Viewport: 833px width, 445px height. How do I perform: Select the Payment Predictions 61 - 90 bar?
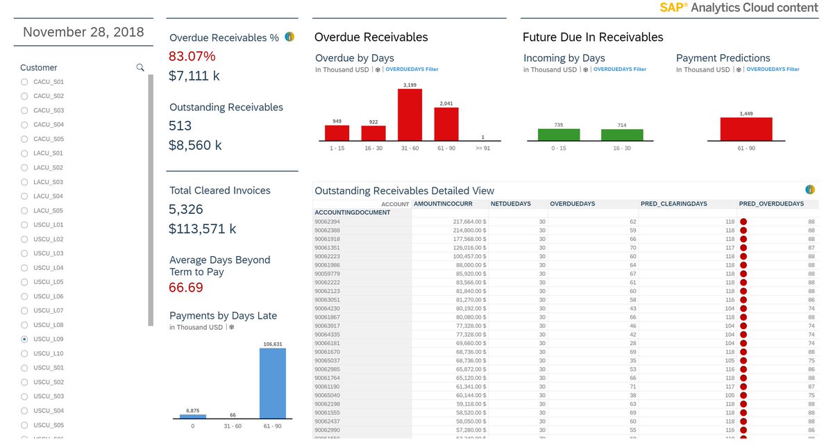click(746, 129)
